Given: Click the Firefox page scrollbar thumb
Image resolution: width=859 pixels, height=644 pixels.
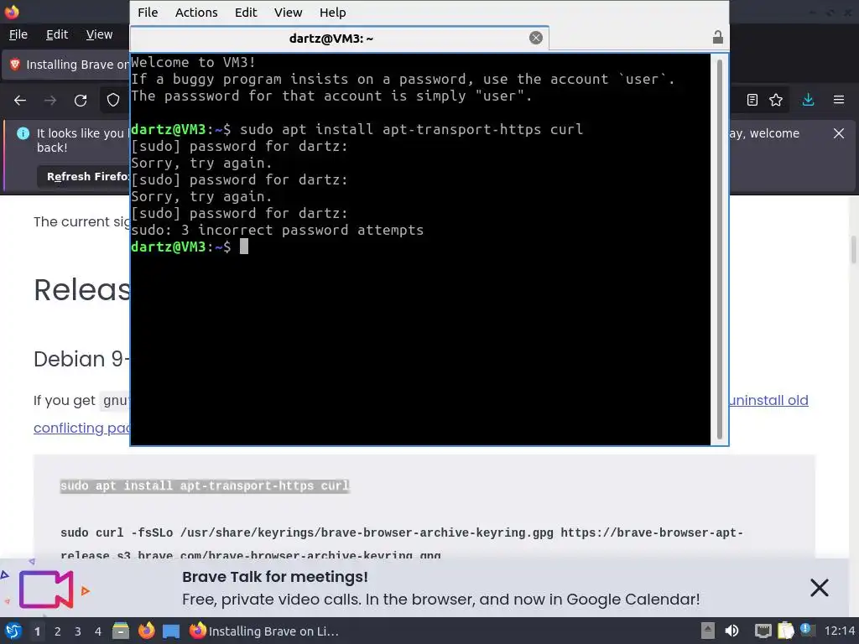Looking at the screenshot, I should click(853, 249).
